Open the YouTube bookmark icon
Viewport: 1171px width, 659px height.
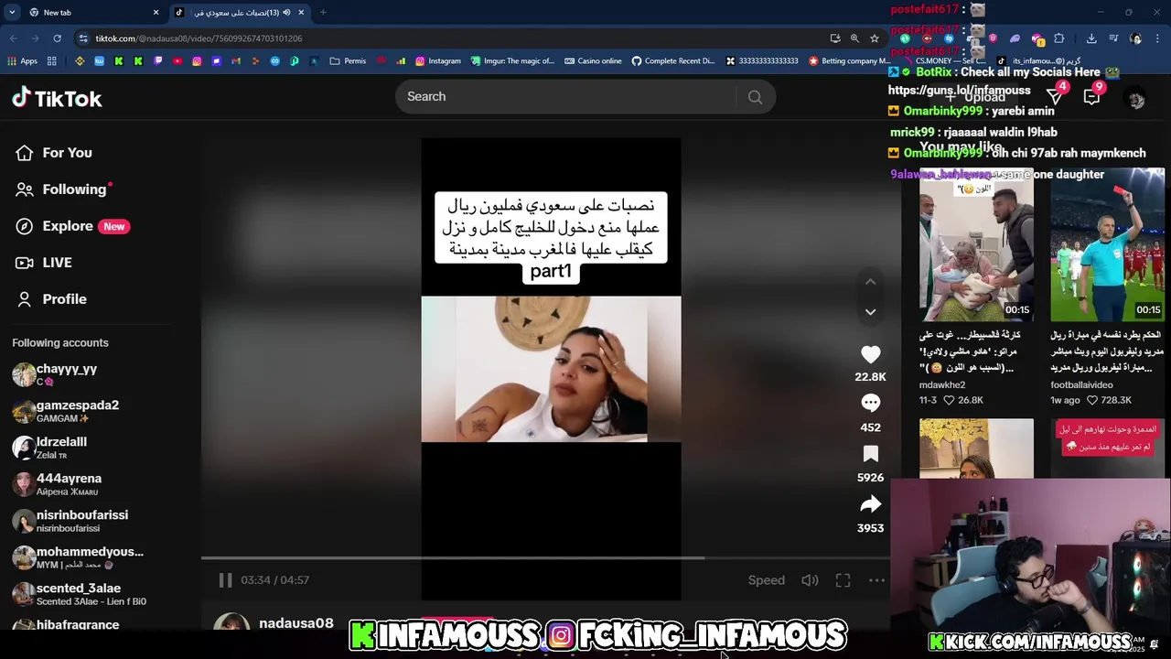click(x=177, y=61)
